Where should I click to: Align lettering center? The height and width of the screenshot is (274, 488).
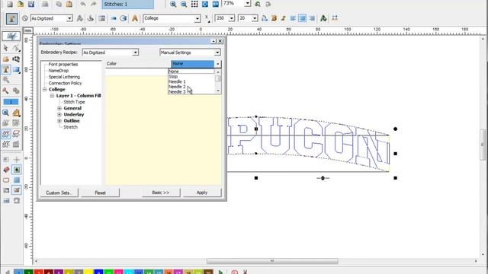click(x=302, y=18)
